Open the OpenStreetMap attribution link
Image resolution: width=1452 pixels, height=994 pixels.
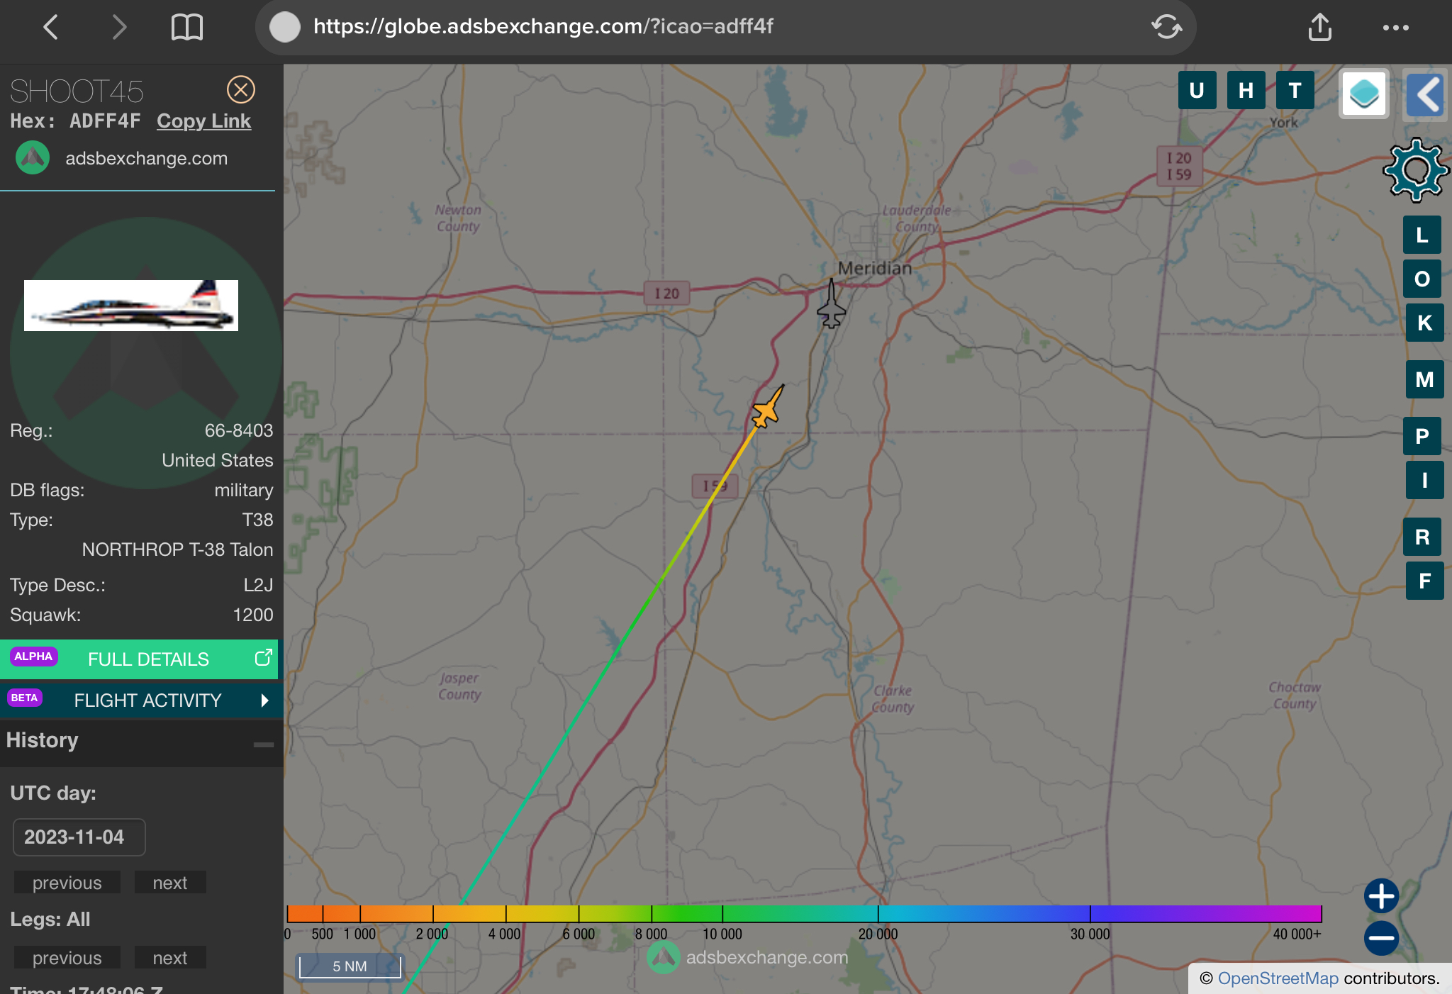click(1278, 978)
